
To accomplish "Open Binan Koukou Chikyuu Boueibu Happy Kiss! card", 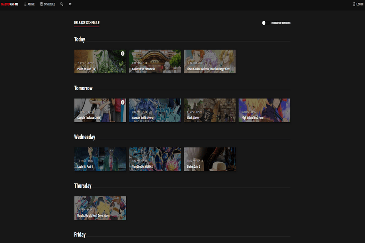I will coord(210,62).
